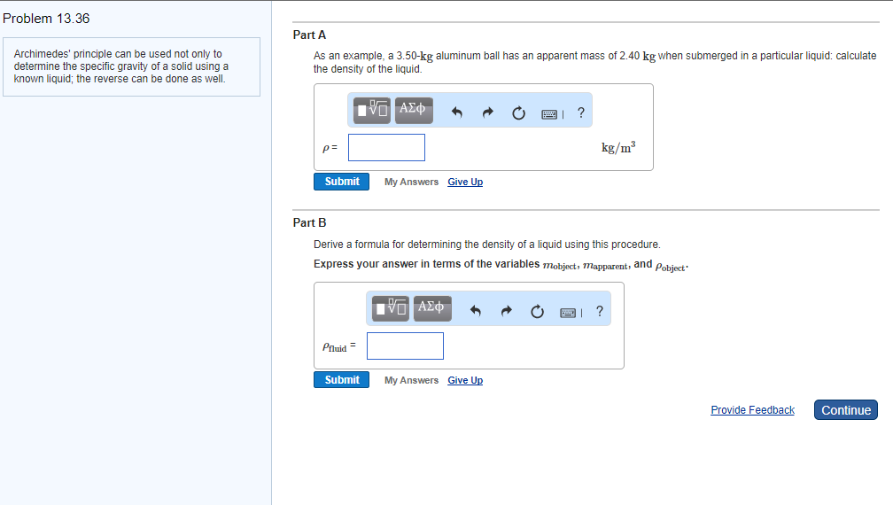Show keyboard shortcuts for Part B
893x505 pixels.
pos(567,311)
